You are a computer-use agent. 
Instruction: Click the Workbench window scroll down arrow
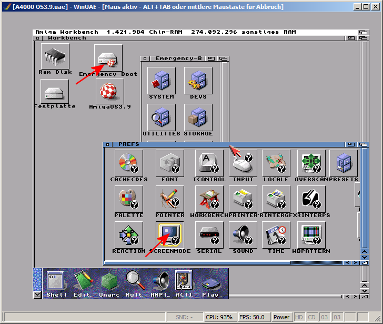coord(364,291)
